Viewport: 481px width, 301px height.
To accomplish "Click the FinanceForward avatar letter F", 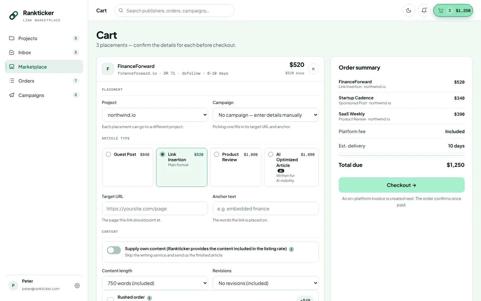I will (108, 69).
